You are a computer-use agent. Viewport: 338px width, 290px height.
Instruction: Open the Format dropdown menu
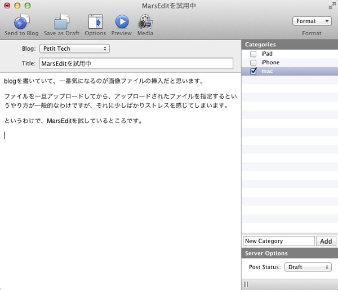coord(312,21)
